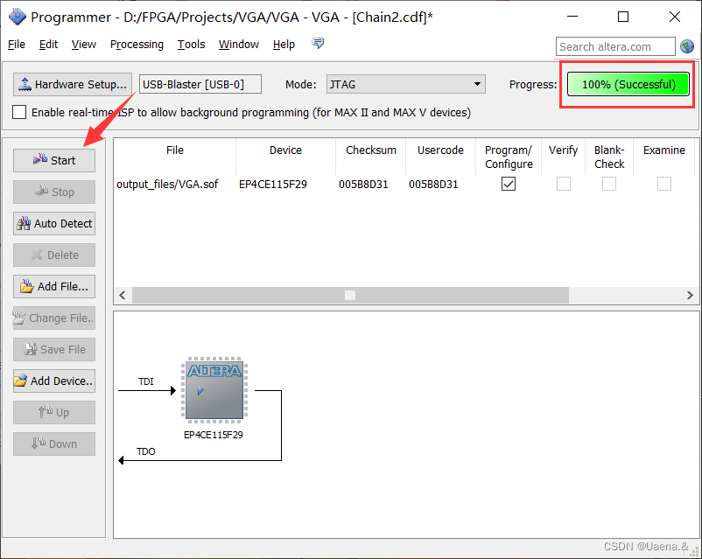702x559 pixels.
Task: Open the Add File dialog
Action: (54, 286)
